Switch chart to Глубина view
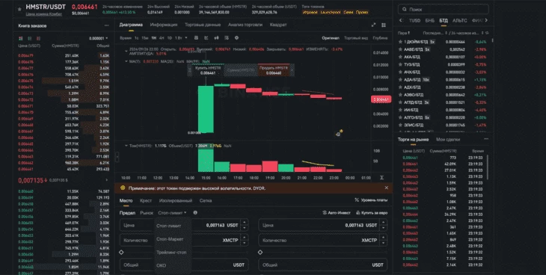Viewport: 546px width, 275px height. click(x=380, y=38)
